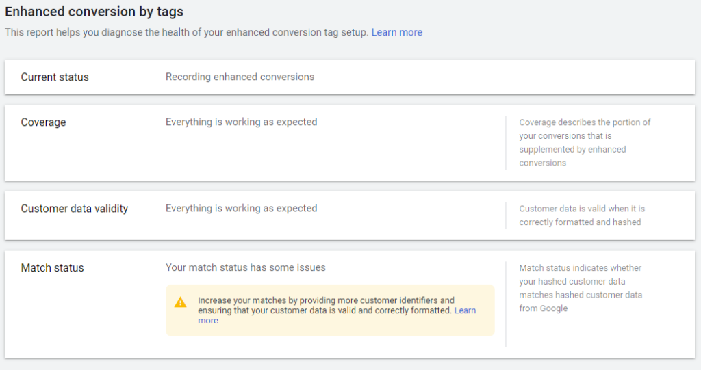Image resolution: width=701 pixels, height=370 pixels.
Task: Select the Current status row label
Action: point(55,77)
